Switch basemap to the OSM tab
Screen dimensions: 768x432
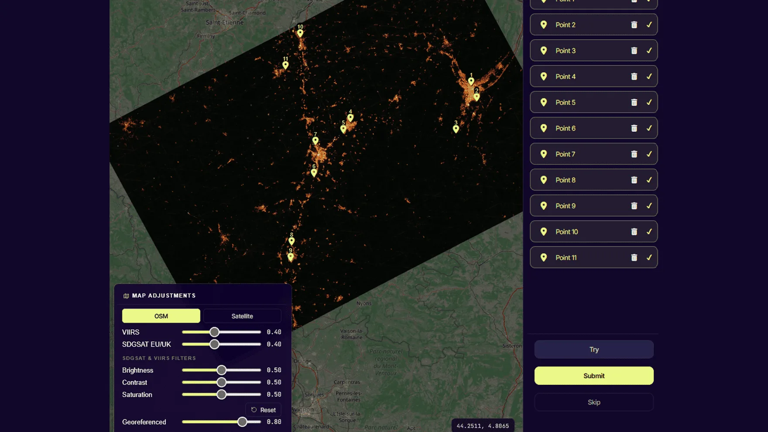pos(161,316)
